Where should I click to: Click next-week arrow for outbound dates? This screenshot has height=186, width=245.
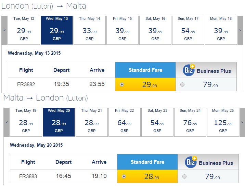[240, 30]
